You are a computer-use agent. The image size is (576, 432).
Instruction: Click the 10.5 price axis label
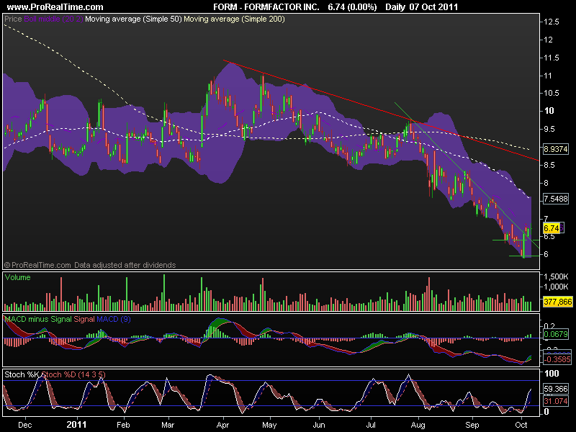pyautogui.click(x=551, y=93)
